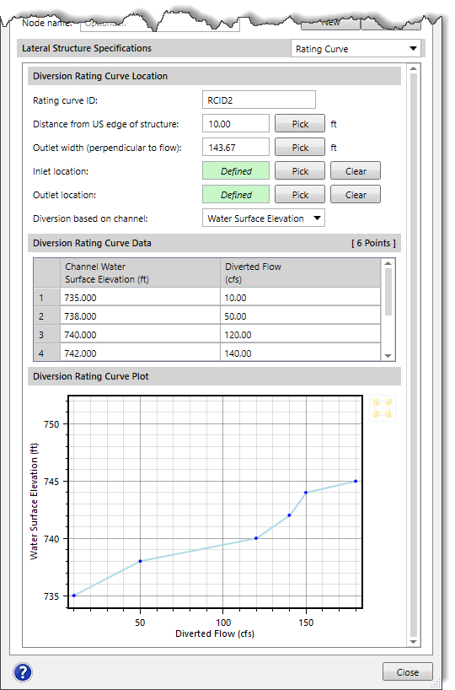Click the plot point at 150 cfs
This screenshot has width=455, height=690.
pos(306,493)
